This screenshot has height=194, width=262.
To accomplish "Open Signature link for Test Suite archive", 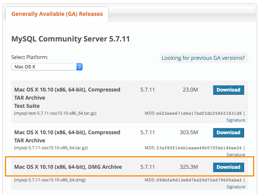I will [x=236, y=120].
